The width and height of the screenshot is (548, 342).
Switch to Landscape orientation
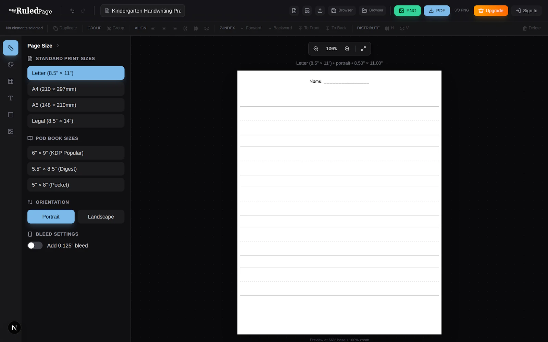tap(101, 216)
